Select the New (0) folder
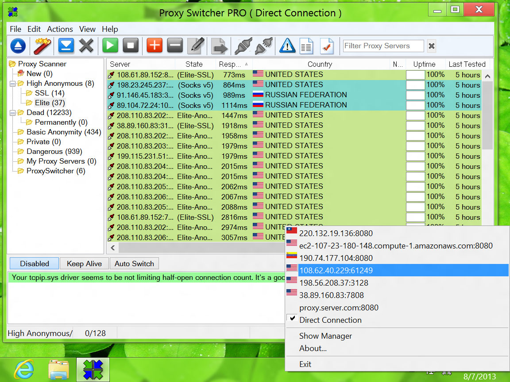The height and width of the screenshot is (382, 510). tap(39, 74)
